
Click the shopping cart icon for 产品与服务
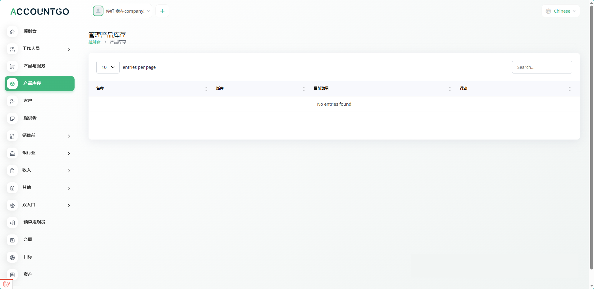[x=12, y=66]
